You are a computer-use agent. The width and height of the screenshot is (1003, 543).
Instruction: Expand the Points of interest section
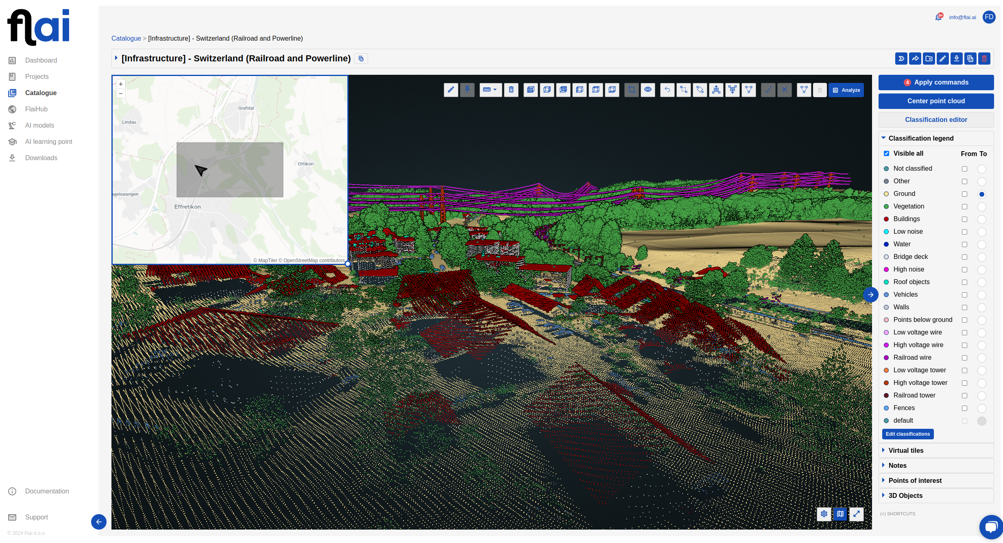[915, 480]
